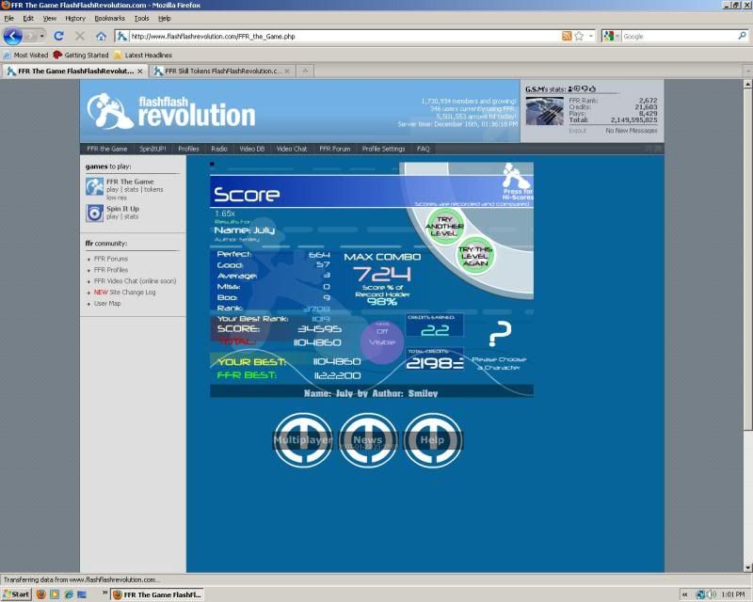
Task: Click the News circular button
Action: coord(368,440)
